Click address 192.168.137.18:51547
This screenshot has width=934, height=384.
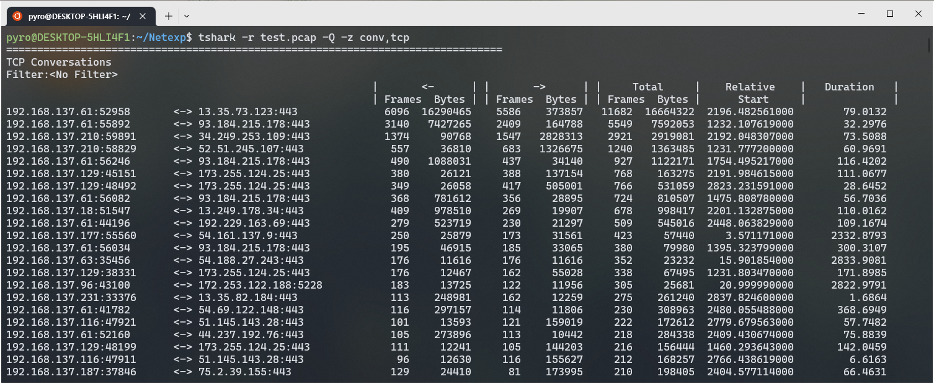[x=68, y=211]
